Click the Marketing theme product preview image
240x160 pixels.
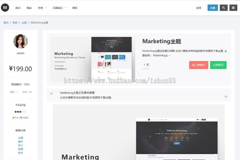[93, 59]
